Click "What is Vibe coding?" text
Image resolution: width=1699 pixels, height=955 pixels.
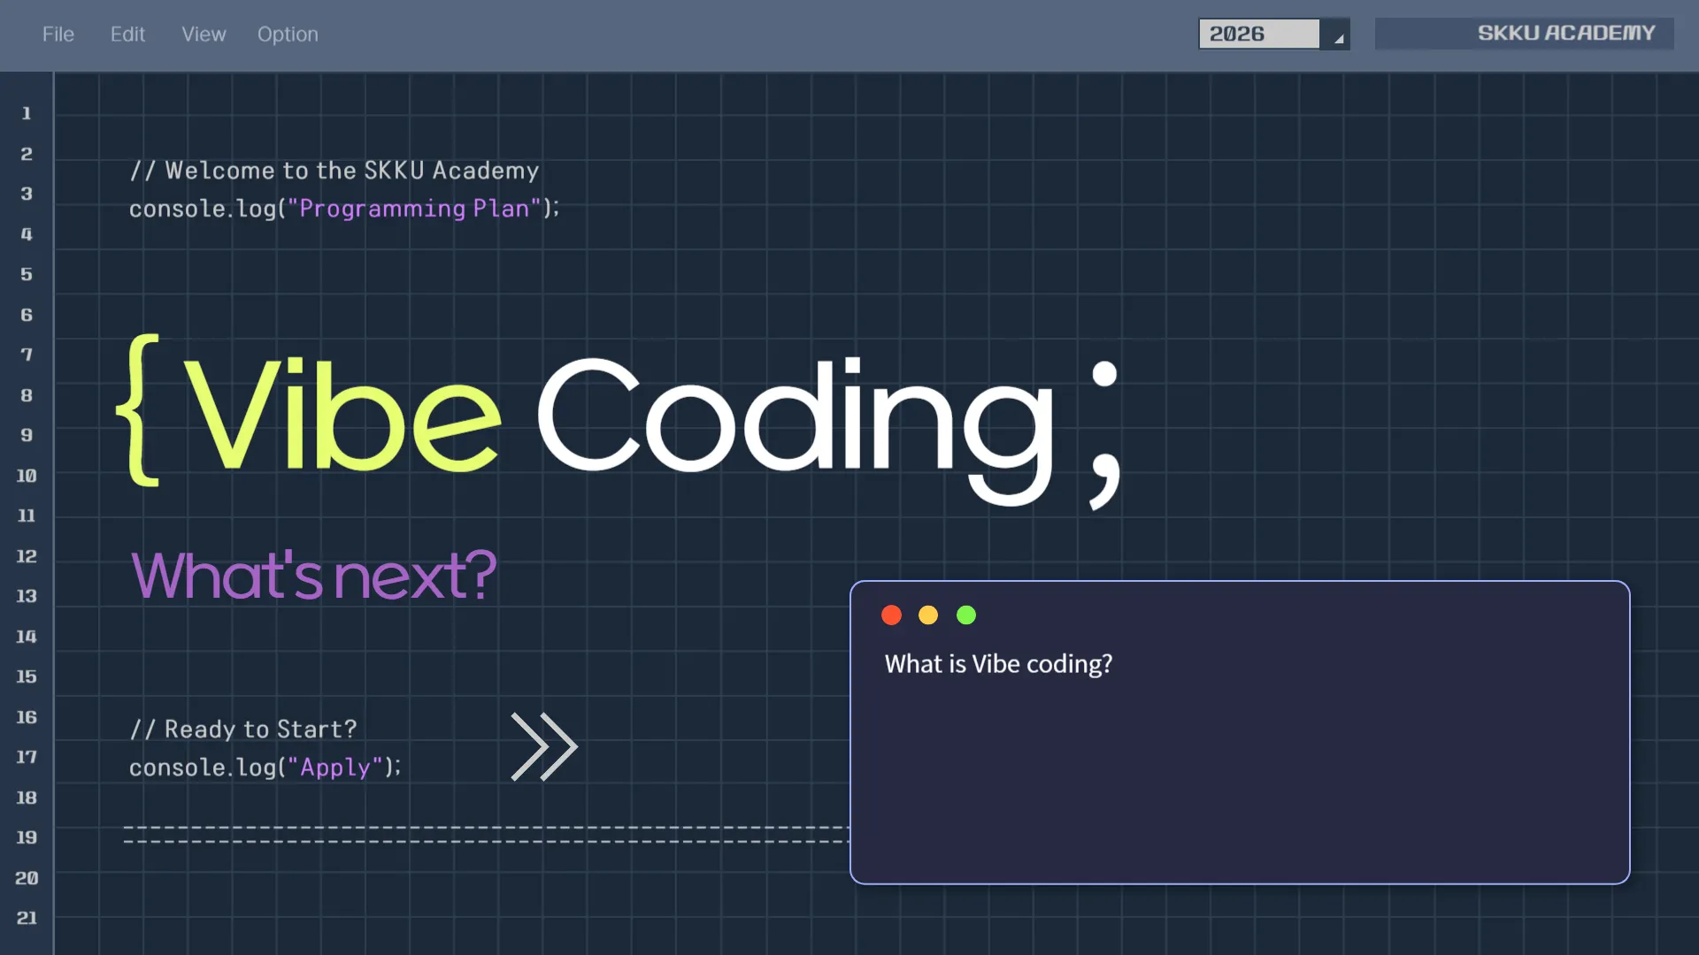[998, 664]
